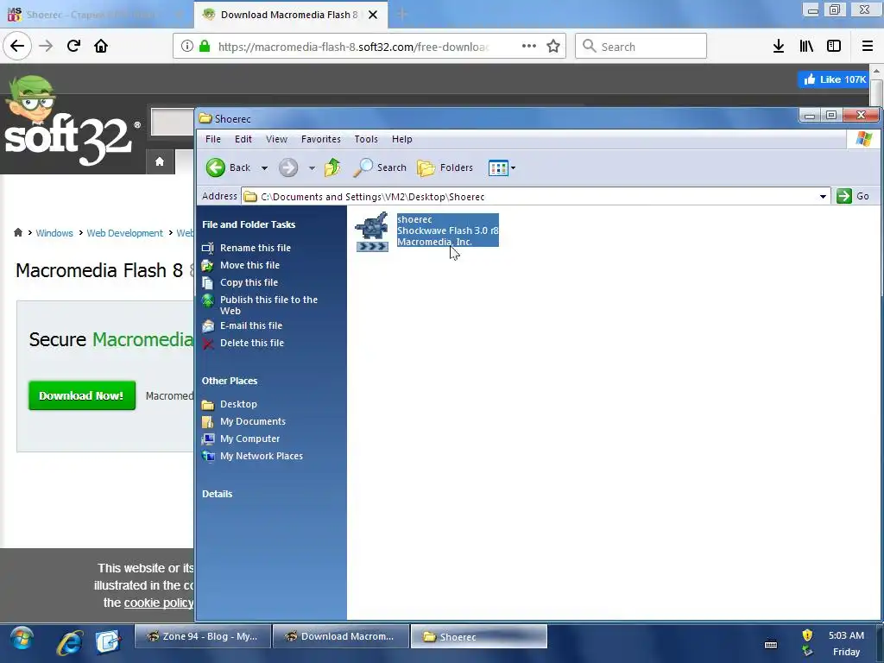The width and height of the screenshot is (884, 663).
Task: Open the Windows Start button
Action: 22,640
